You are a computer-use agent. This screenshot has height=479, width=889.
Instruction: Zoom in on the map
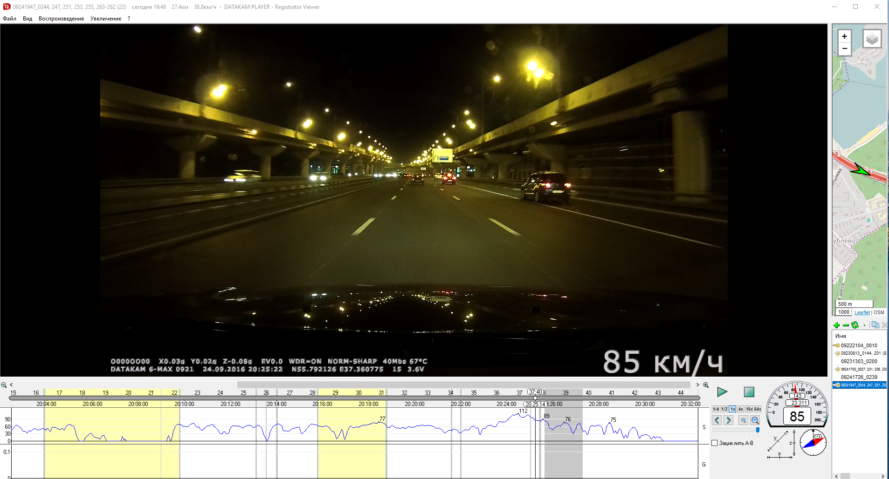tap(844, 37)
